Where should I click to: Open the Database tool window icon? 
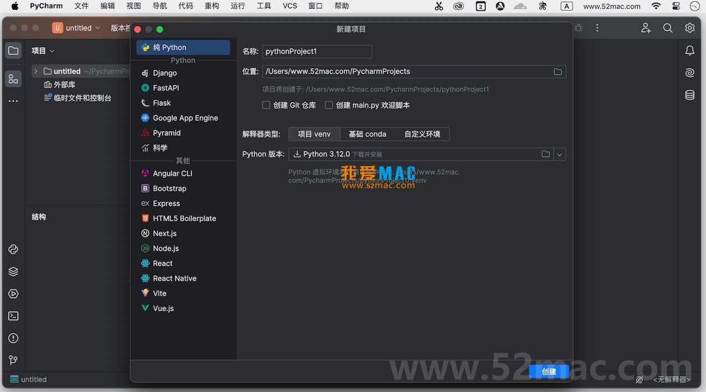690,95
